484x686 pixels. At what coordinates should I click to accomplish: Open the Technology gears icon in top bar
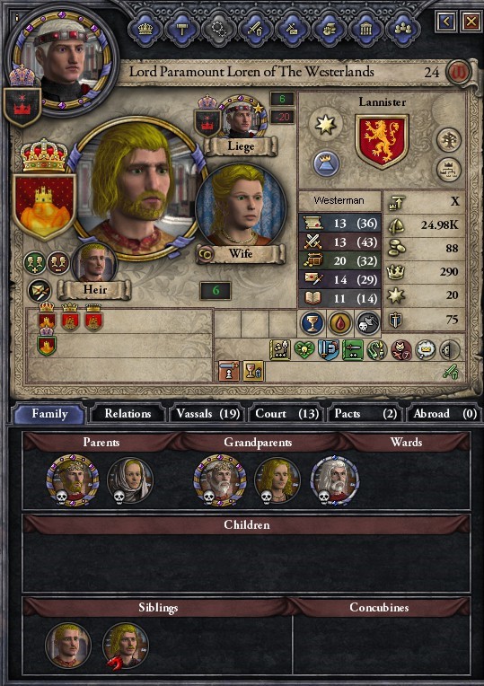[x=218, y=29]
